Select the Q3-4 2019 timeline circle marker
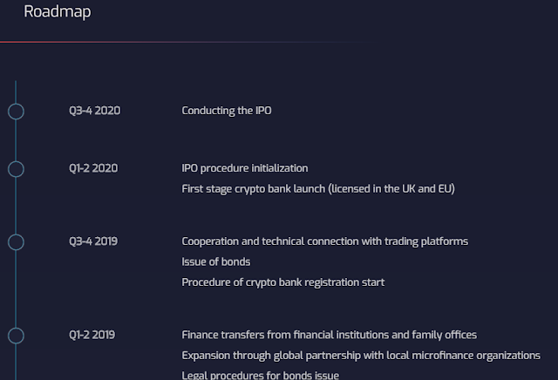The height and width of the screenshot is (380, 558). [x=16, y=241]
